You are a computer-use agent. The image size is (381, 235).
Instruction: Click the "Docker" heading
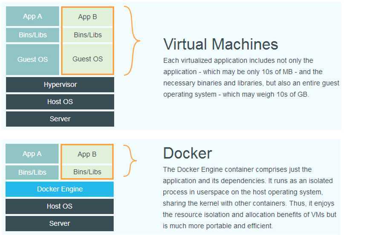pos(188,153)
